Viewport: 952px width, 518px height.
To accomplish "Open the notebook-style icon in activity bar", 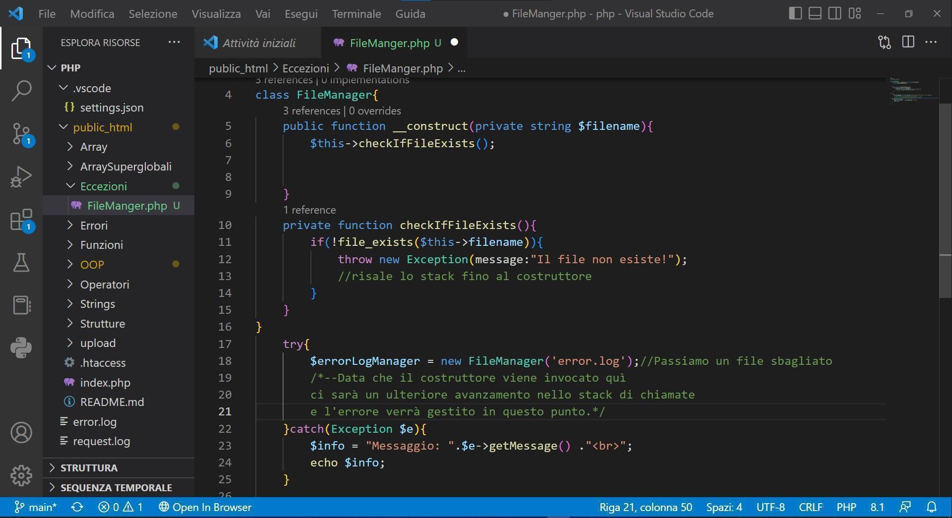I will 21,305.
